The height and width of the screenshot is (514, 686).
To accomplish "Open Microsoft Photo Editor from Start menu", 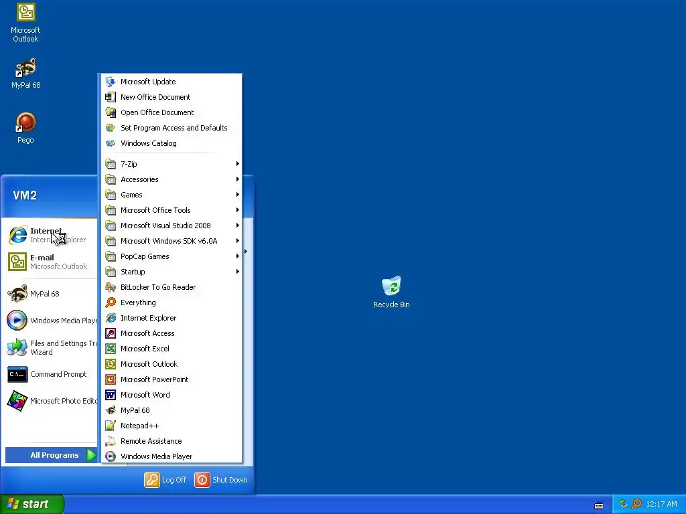I will click(x=50, y=401).
